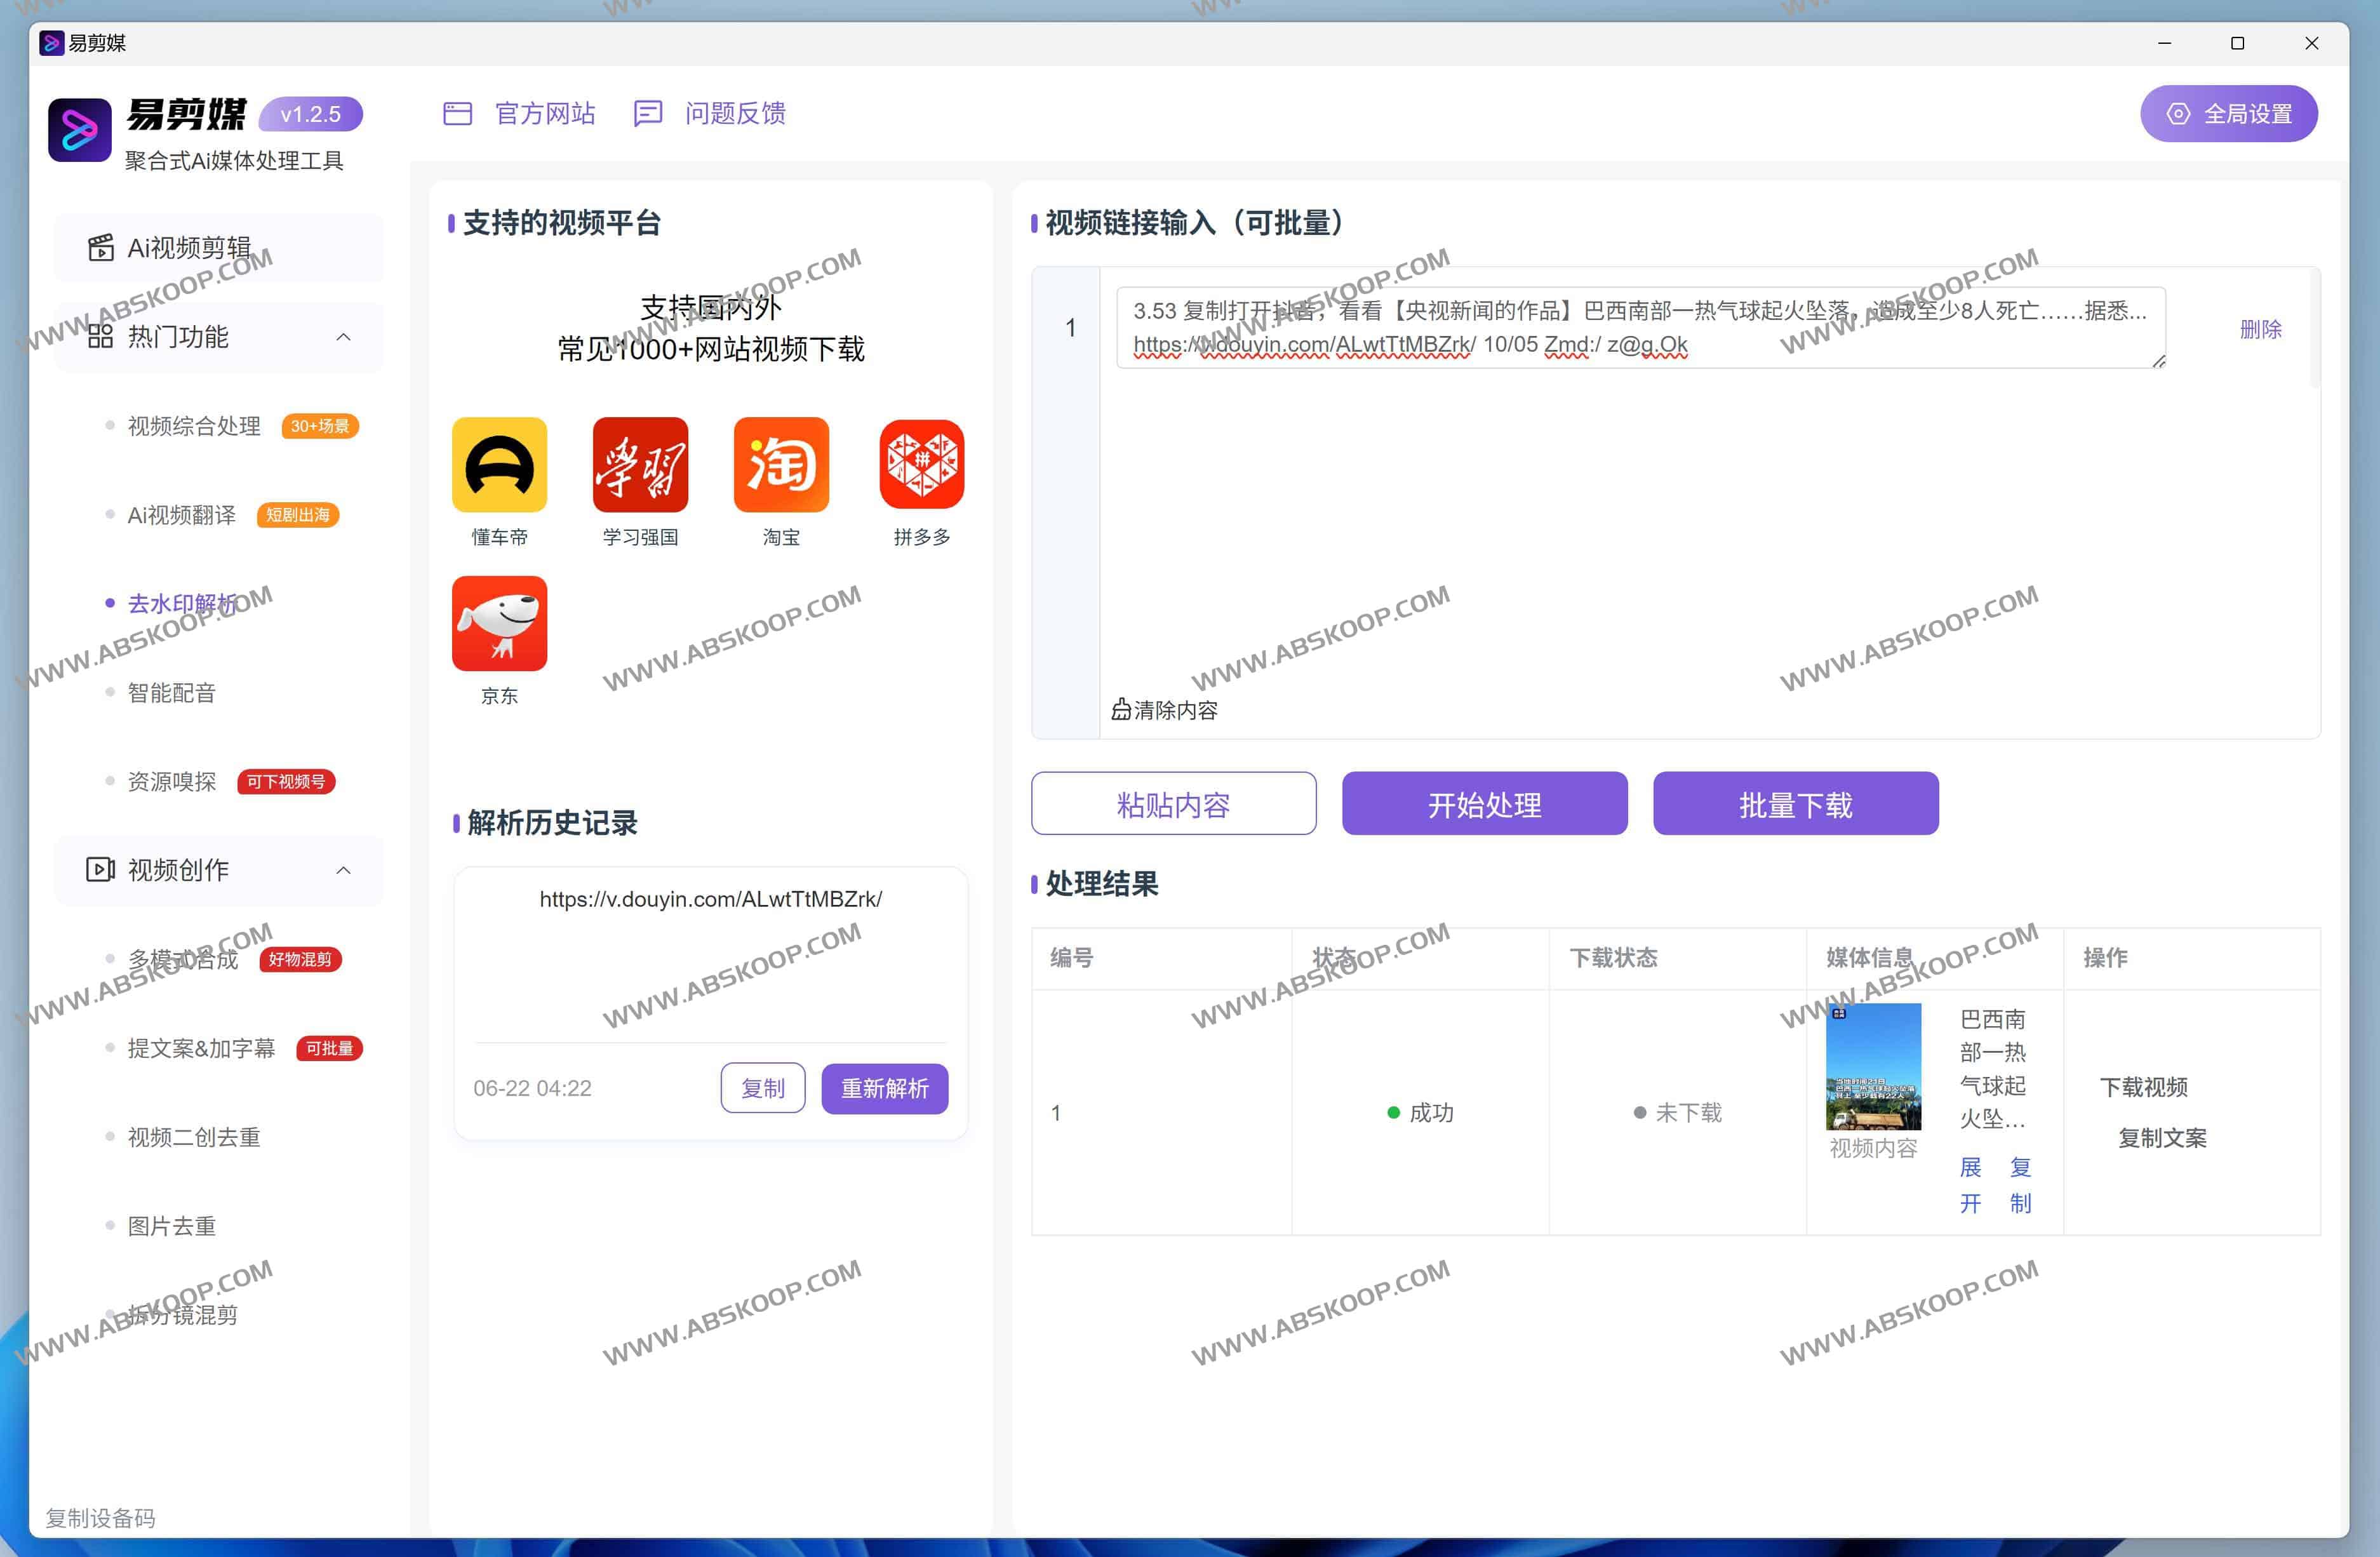Screen dimensions: 2380x1557
Task: Click the 拼多多 platform icon
Action: coord(921,465)
